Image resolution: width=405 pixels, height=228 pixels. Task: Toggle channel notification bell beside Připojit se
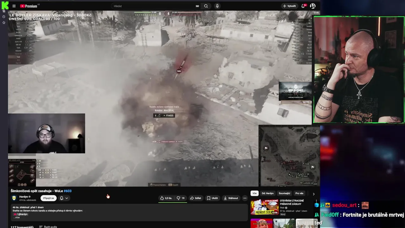(x=62, y=198)
